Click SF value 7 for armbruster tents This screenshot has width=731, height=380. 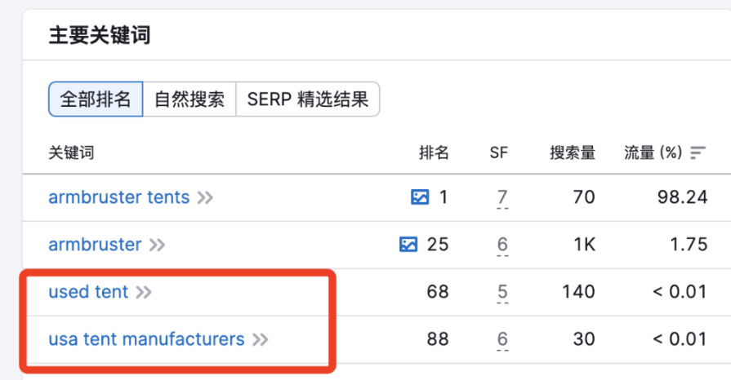coord(502,197)
